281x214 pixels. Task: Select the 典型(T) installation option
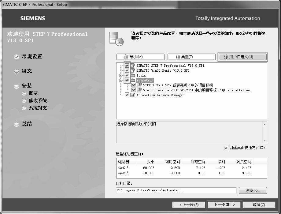click(191, 57)
